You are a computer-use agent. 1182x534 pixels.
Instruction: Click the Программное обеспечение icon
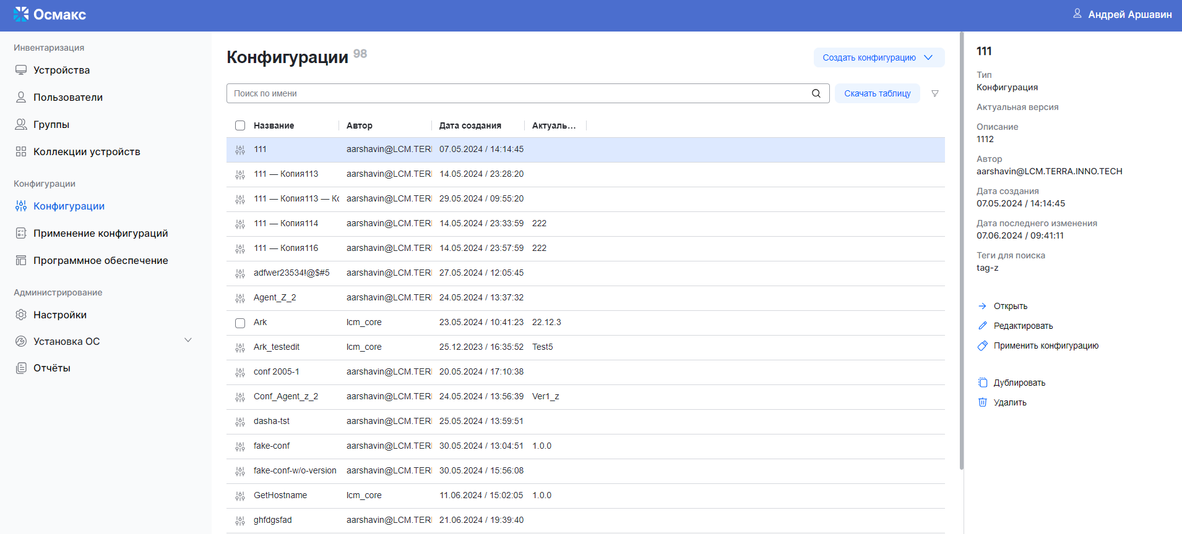pos(21,260)
